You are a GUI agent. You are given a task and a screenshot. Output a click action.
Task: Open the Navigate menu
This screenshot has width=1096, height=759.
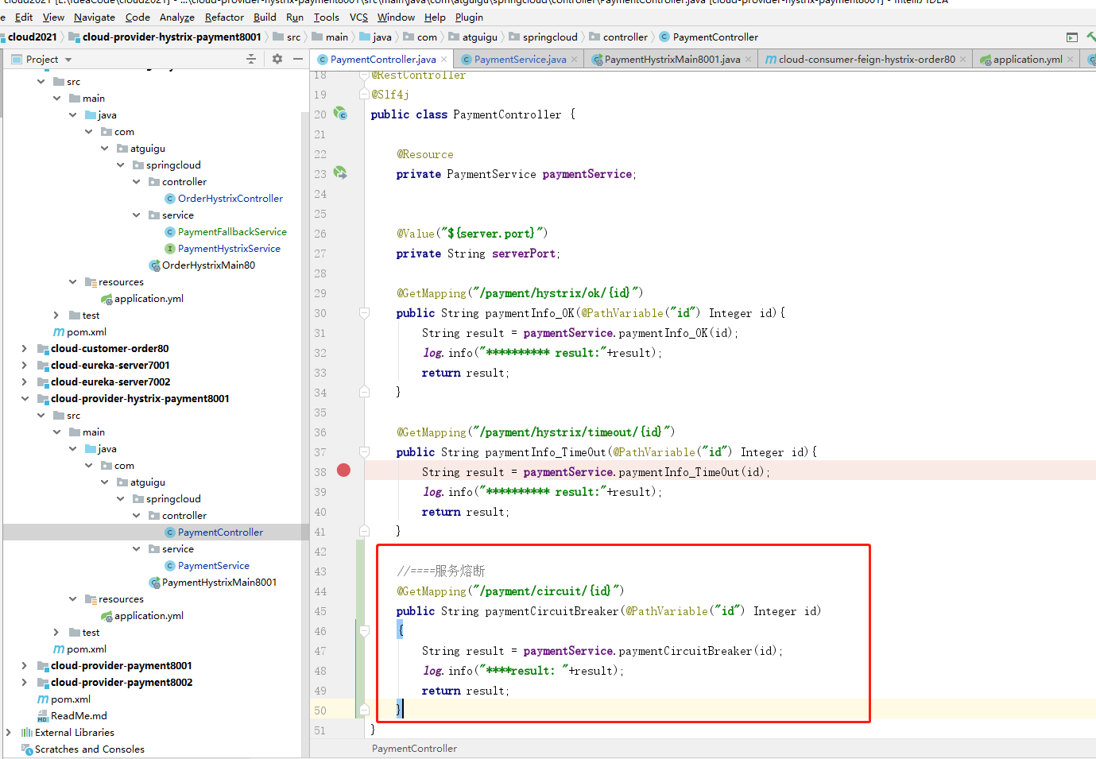tap(95, 17)
